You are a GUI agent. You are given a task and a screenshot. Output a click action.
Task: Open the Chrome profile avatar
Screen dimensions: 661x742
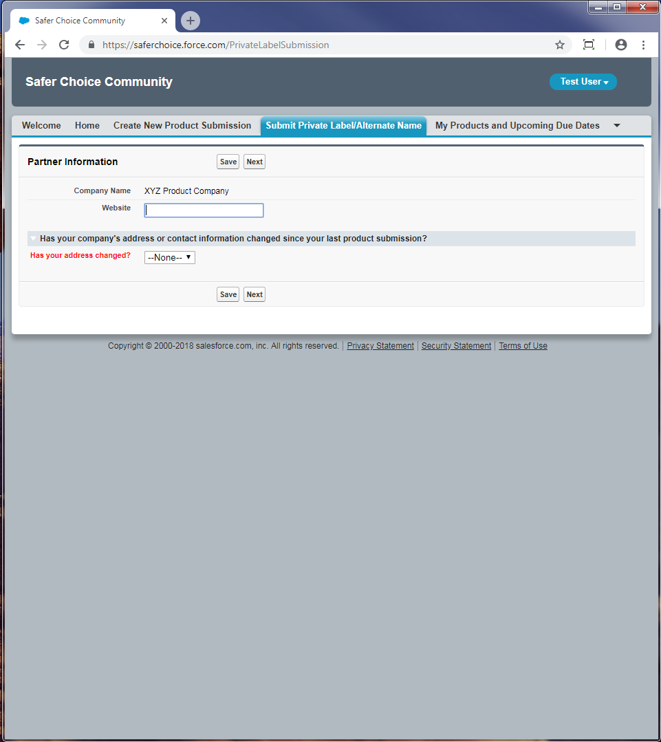tap(621, 45)
